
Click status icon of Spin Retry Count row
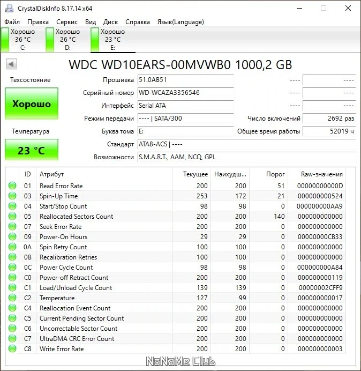[12, 247]
